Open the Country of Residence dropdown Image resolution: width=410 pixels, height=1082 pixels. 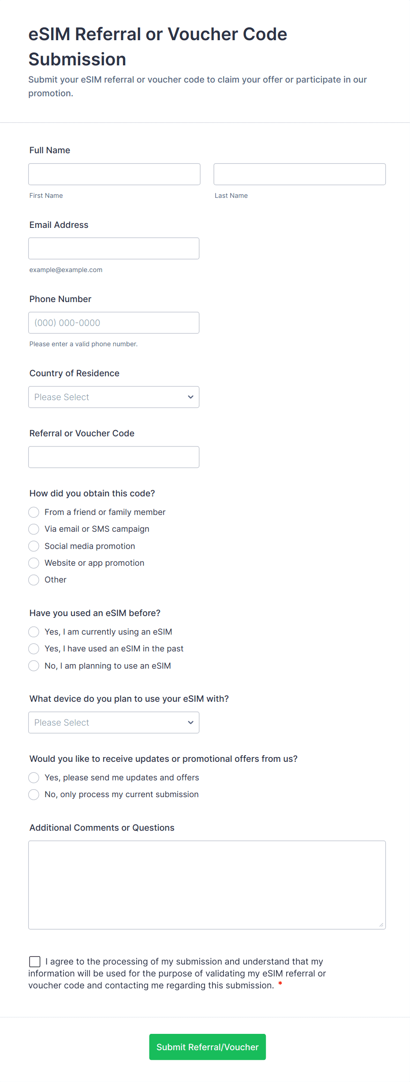[x=114, y=397]
